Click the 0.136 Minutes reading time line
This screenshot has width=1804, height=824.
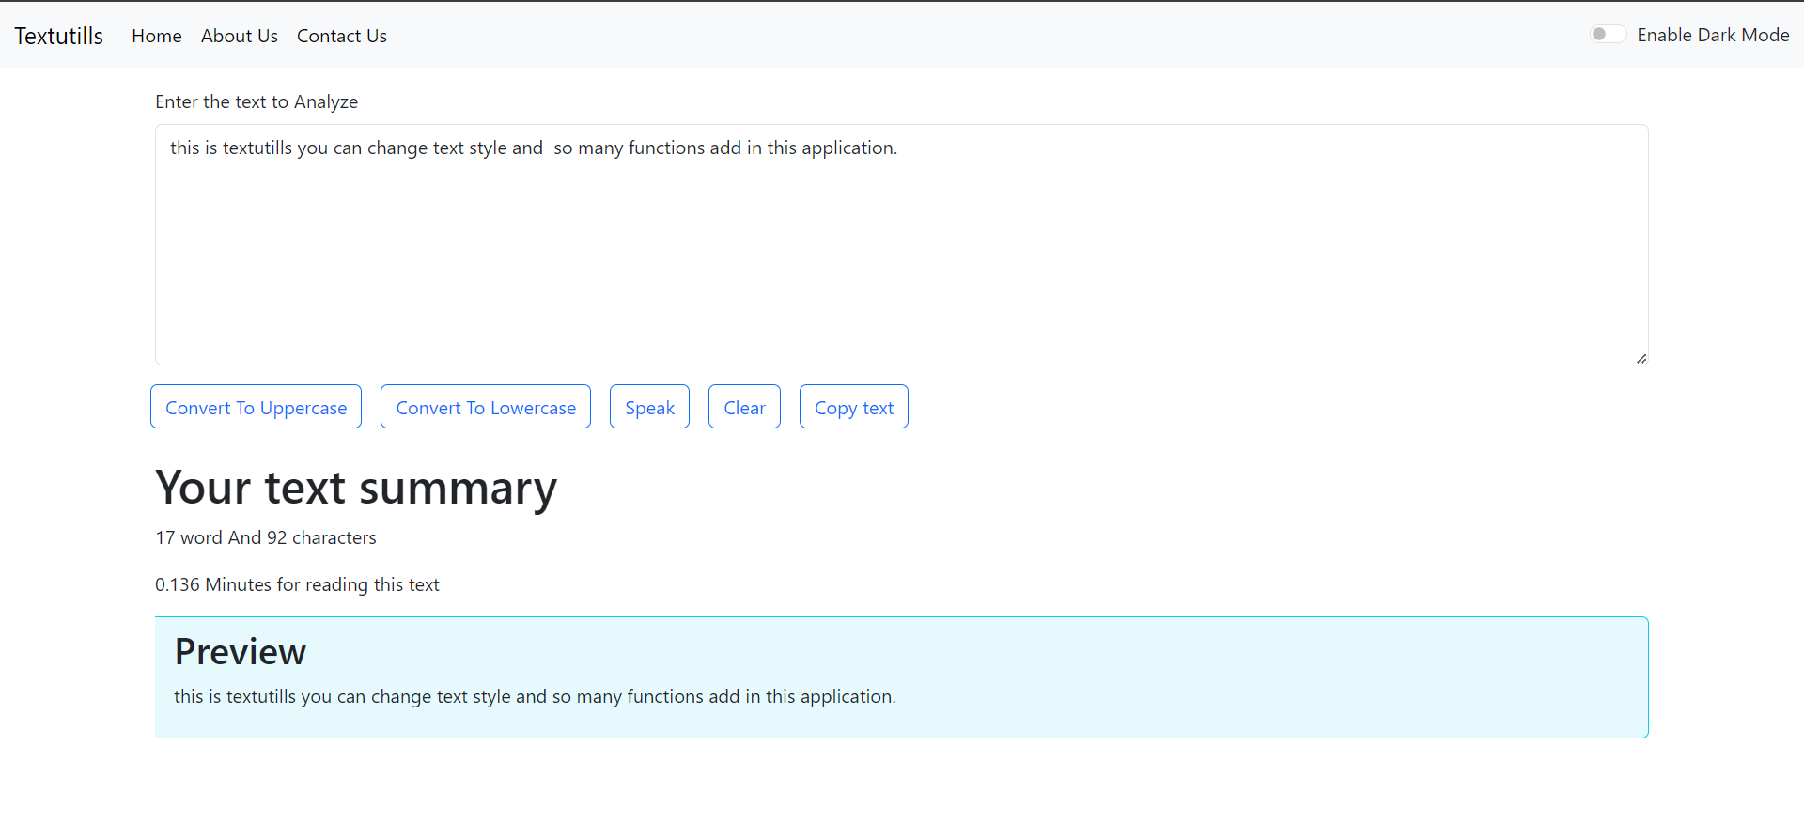click(x=297, y=584)
